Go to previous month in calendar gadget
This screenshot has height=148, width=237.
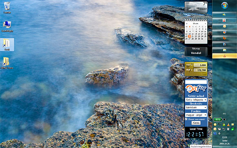point(187,24)
